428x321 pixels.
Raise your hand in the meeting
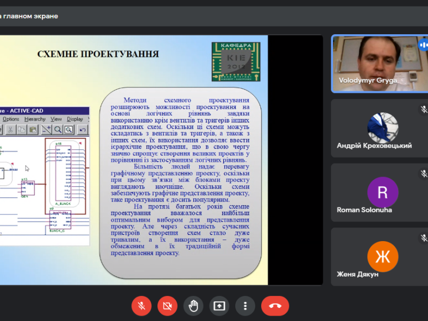click(193, 306)
